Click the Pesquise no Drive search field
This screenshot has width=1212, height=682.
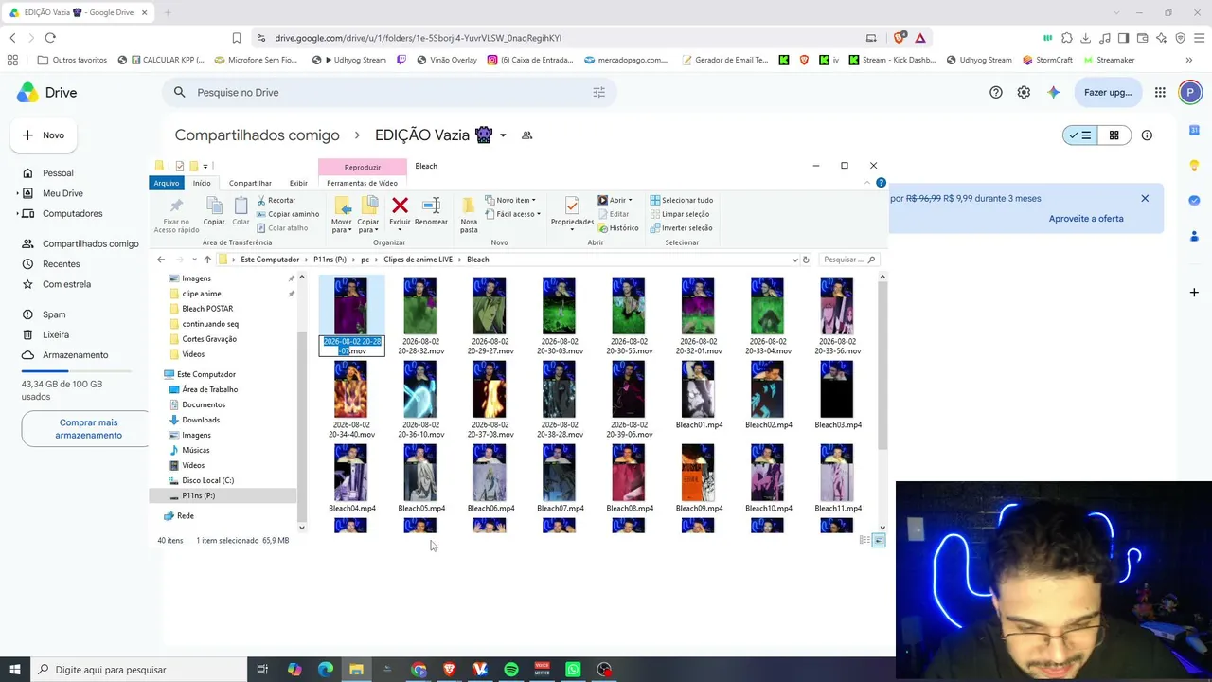click(389, 92)
